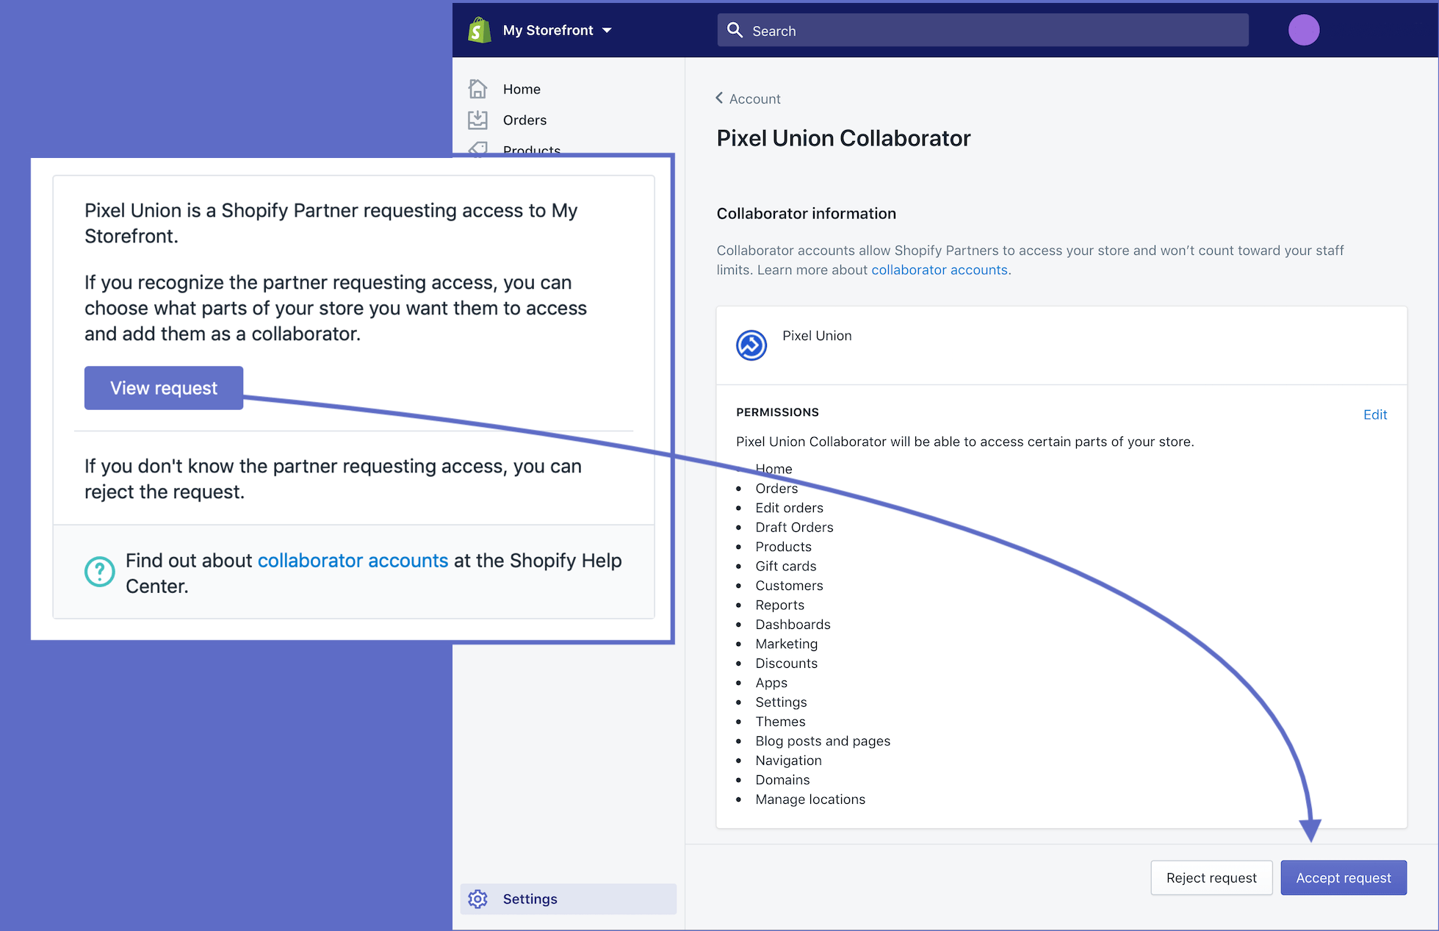
Task: Click the View request button
Action: pyautogui.click(x=163, y=388)
